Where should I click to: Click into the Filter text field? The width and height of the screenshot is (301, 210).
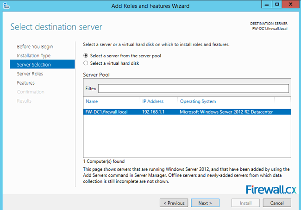pyautogui.click(x=193, y=88)
